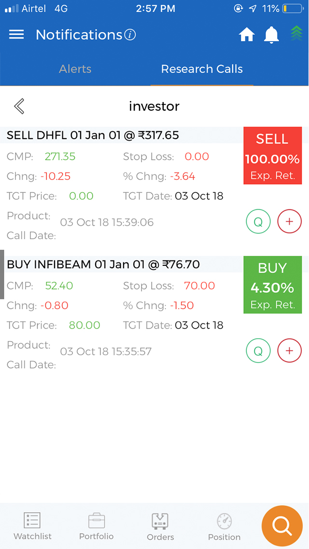Switch to the Alerts tab
The height and width of the screenshot is (549, 309).
pos(75,69)
